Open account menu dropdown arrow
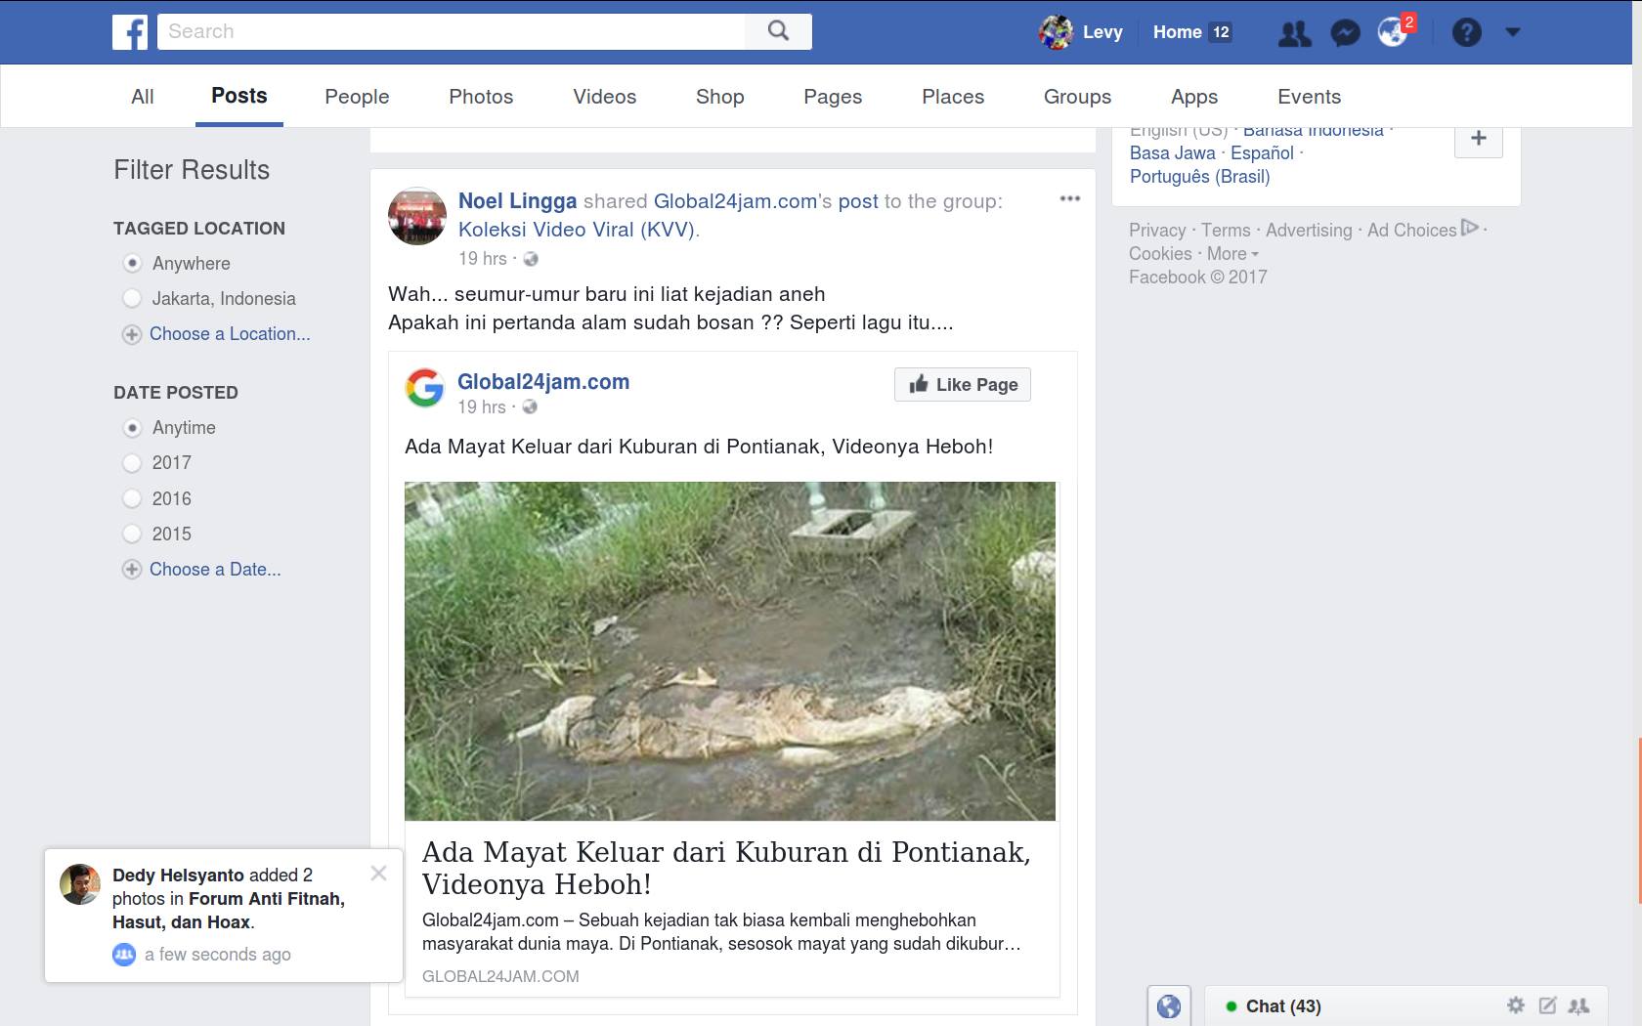This screenshot has width=1642, height=1026. coord(1513,32)
